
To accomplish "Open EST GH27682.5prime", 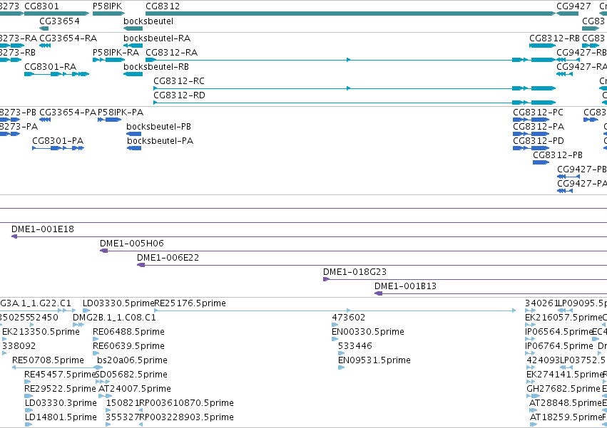I will pyautogui.click(x=563, y=390).
